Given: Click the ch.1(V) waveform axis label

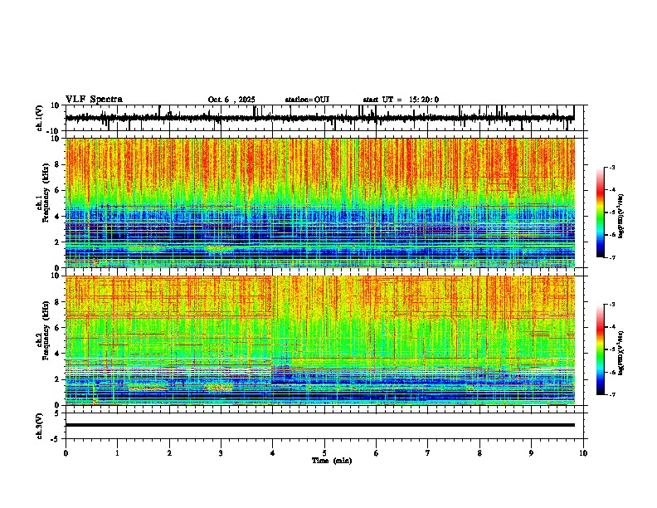Looking at the screenshot, I should (40, 118).
